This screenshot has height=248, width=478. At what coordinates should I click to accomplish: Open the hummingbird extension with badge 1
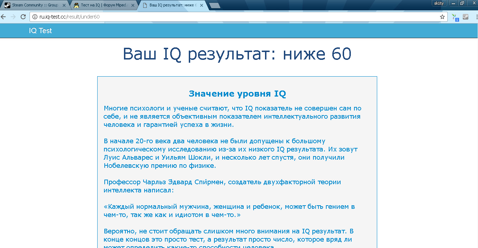455,17
